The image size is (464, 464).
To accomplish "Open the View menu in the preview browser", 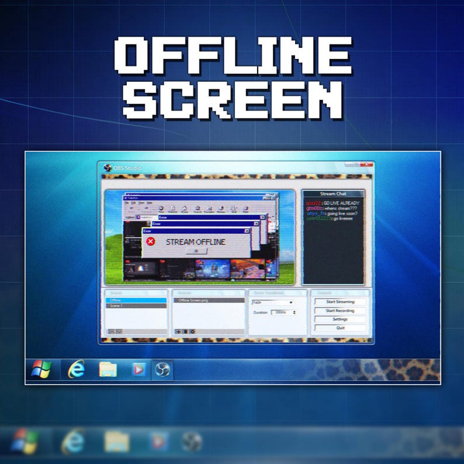I will (x=141, y=203).
